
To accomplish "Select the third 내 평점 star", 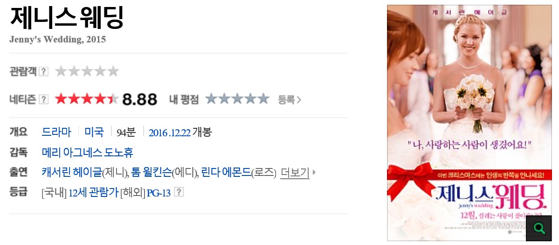I will 237,99.
